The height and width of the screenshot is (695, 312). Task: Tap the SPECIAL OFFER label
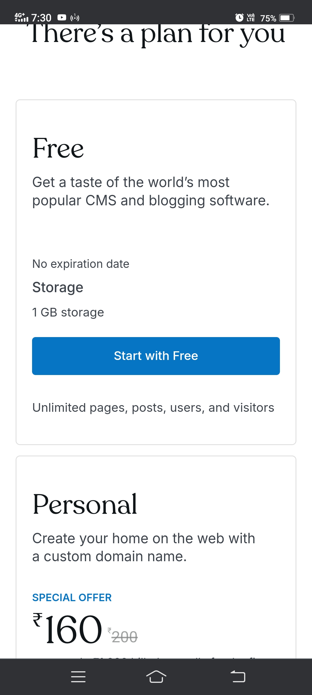point(72,597)
